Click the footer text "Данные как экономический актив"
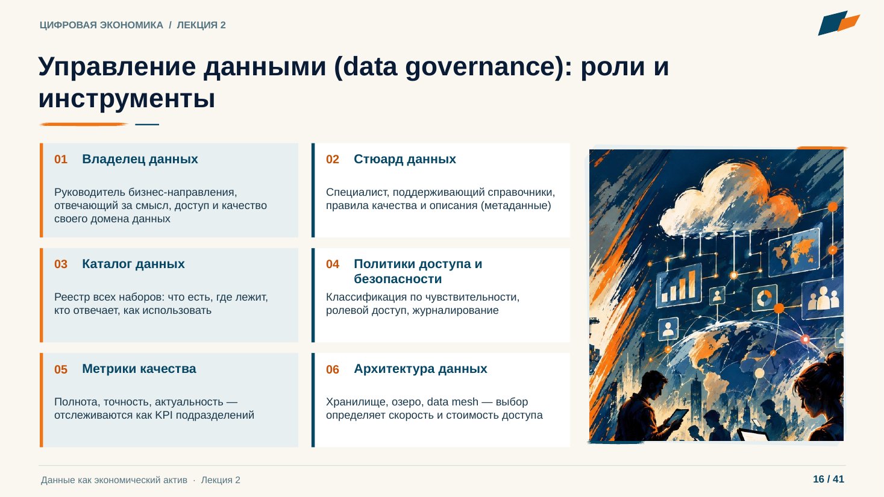 tap(114, 480)
